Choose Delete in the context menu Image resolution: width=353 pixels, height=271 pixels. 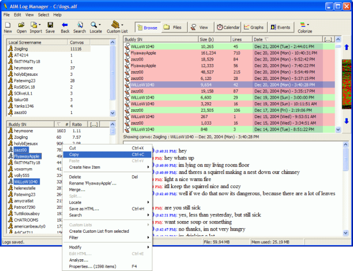tap(107, 177)
